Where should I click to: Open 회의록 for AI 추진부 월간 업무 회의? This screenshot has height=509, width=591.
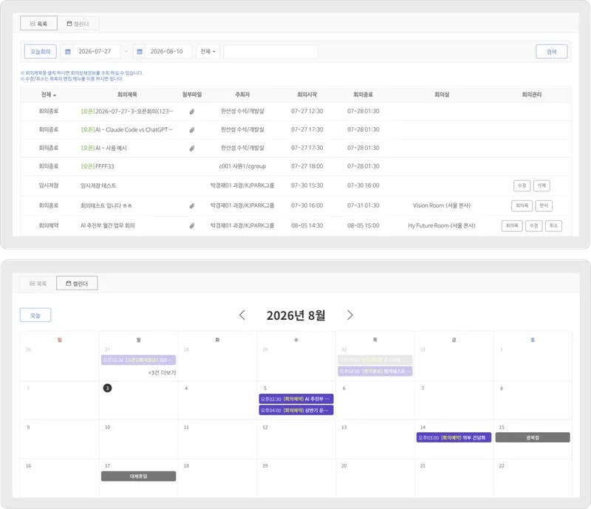coord(512,226)
